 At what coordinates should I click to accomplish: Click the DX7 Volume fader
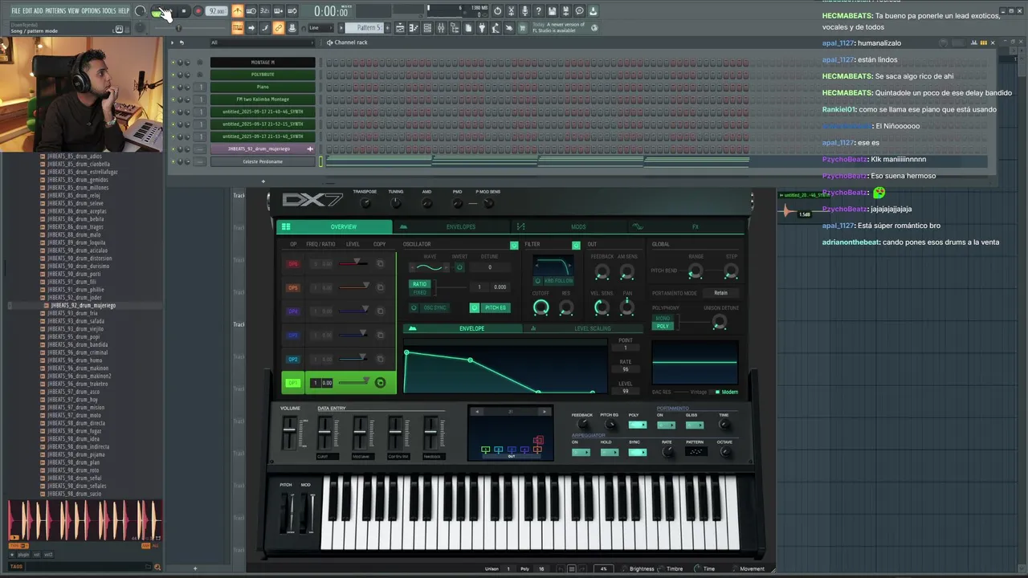coord(289,433)
